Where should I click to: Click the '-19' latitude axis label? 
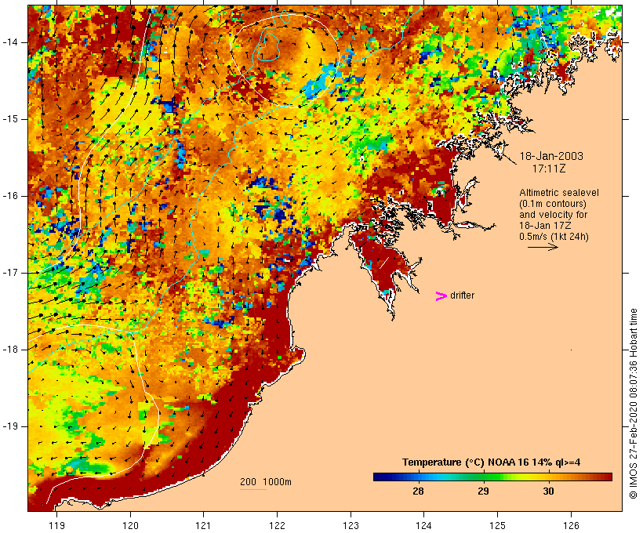9,426
